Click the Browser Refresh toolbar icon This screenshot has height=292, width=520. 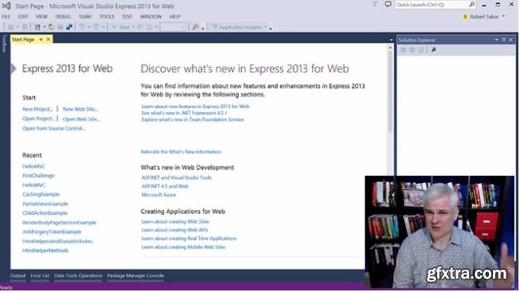149,27
